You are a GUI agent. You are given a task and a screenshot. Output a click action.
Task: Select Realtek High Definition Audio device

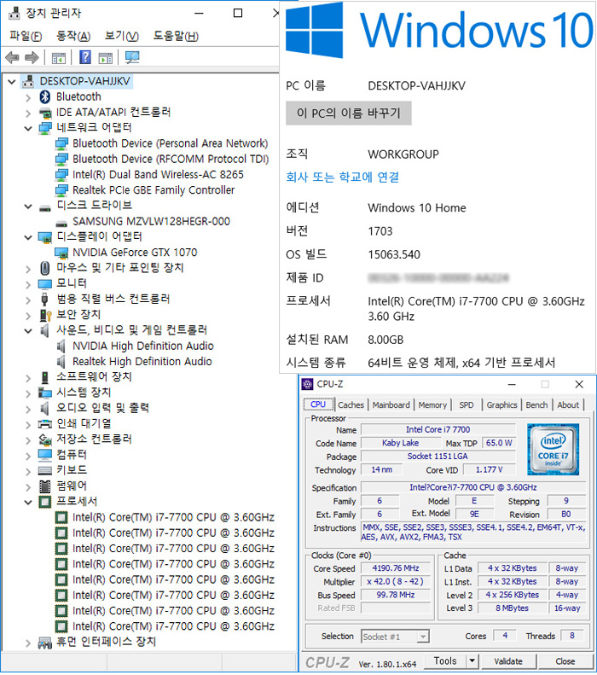click(142, 361)
